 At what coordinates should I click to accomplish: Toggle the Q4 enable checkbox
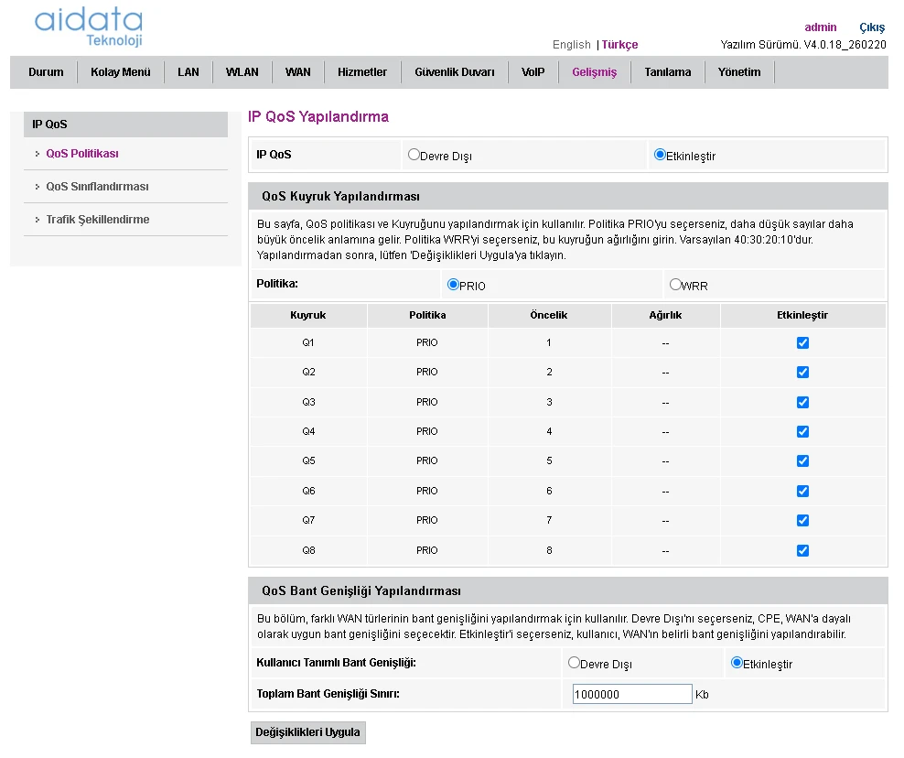tap(802, 431)
